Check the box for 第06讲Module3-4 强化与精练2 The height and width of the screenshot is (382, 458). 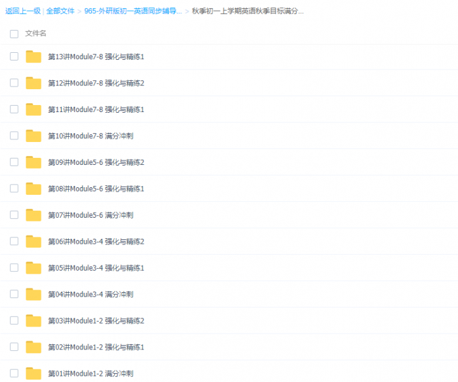(14, 241)
